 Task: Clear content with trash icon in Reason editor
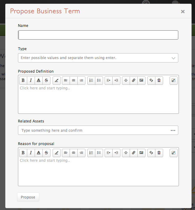[x=159, y=153]
